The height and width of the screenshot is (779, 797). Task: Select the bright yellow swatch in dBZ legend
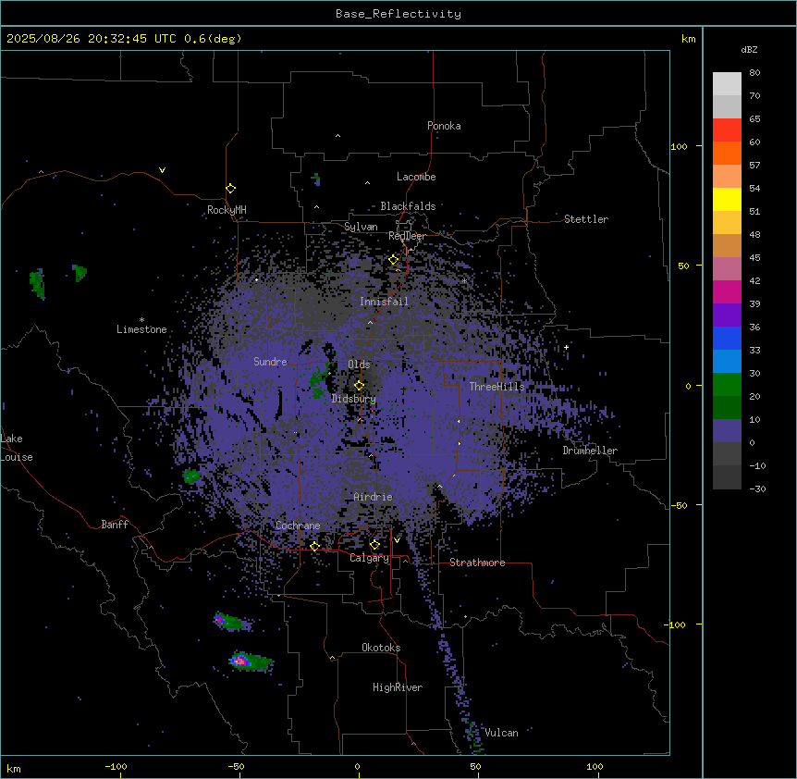pyautogui.click(x=727, y=199)
